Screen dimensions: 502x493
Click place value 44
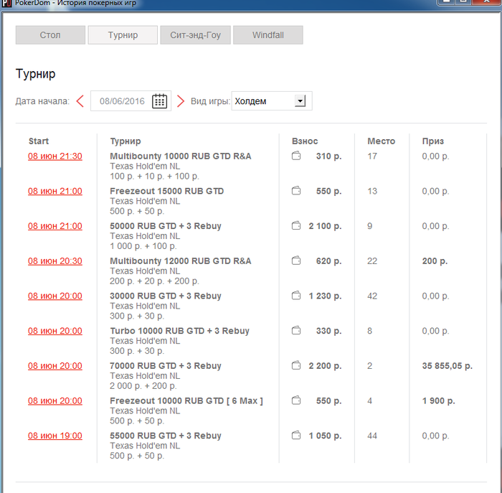pos(372,436)
